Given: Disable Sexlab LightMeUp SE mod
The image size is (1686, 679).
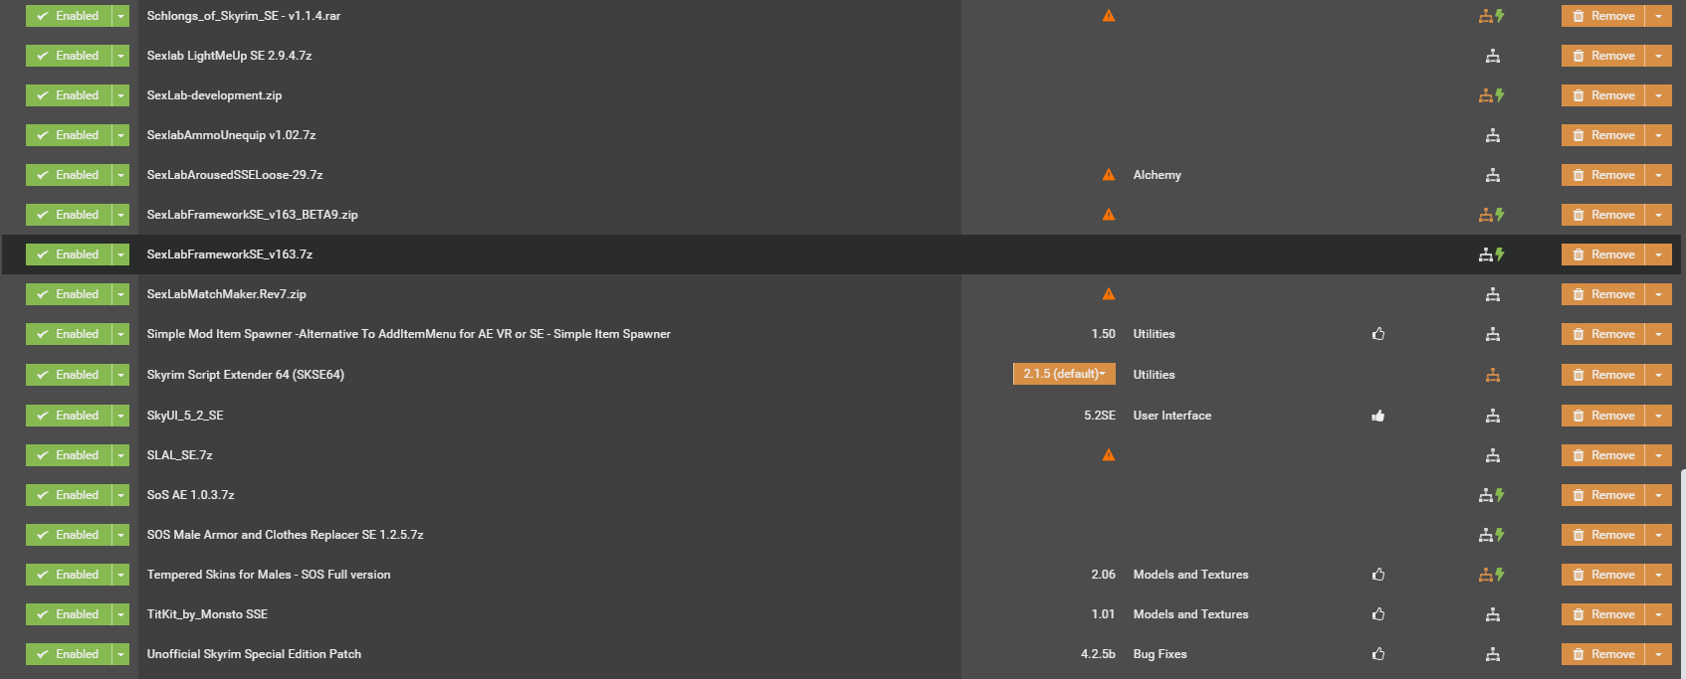Looking at the screenshot, I should 68,56.
